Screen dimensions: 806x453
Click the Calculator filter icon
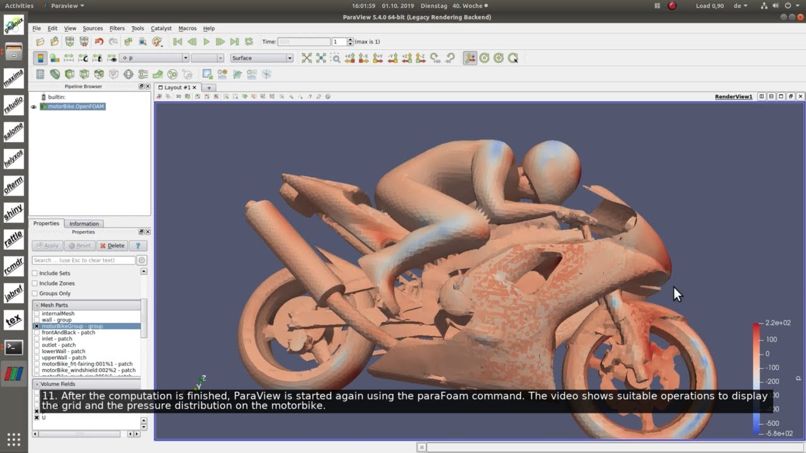click(x=40, y=74)
